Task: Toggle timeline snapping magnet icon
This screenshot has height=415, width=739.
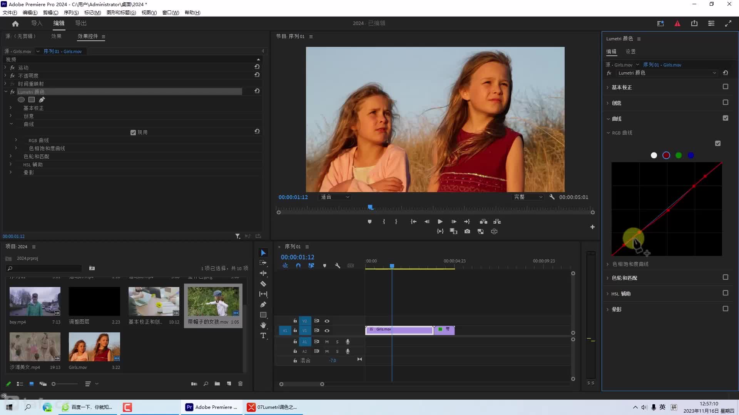Action: (298, 266)
